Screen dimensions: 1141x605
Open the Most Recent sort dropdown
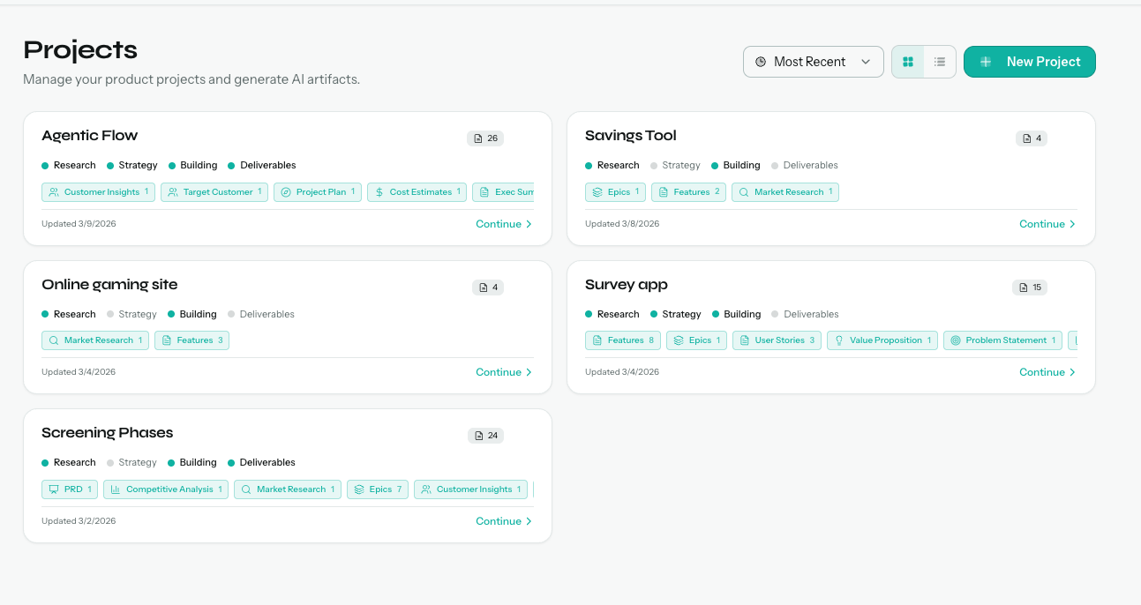[x=812, y=62]
